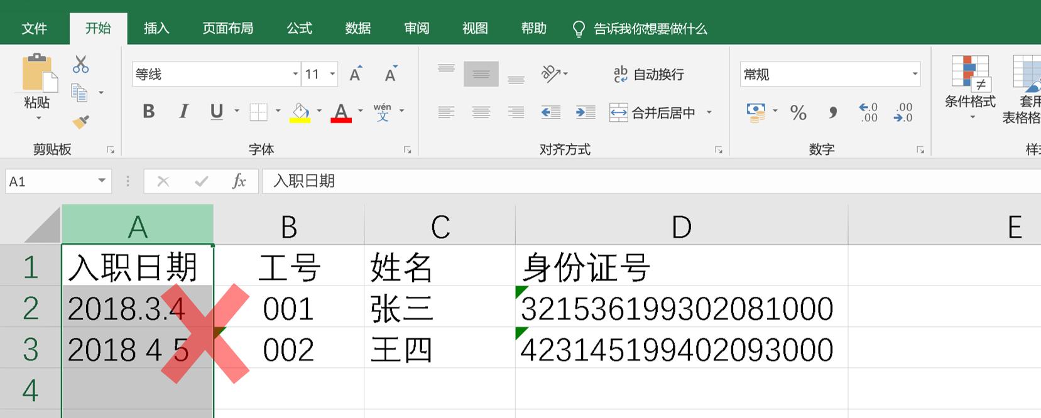Toggle underline formatting
Viewport: 1041px width, 418px height.
pos(217,112)
